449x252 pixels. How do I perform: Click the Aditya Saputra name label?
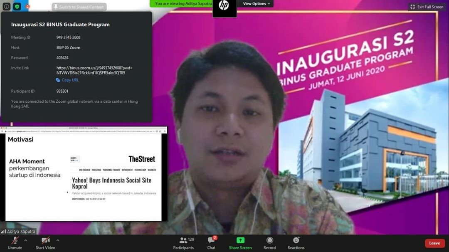21,231
